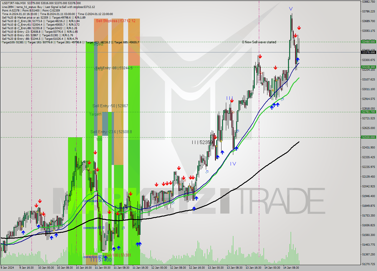This screenshot has height=271, width=377.
Task: Click the highlighted 53480.000 price tag
Action: [368, 42]
